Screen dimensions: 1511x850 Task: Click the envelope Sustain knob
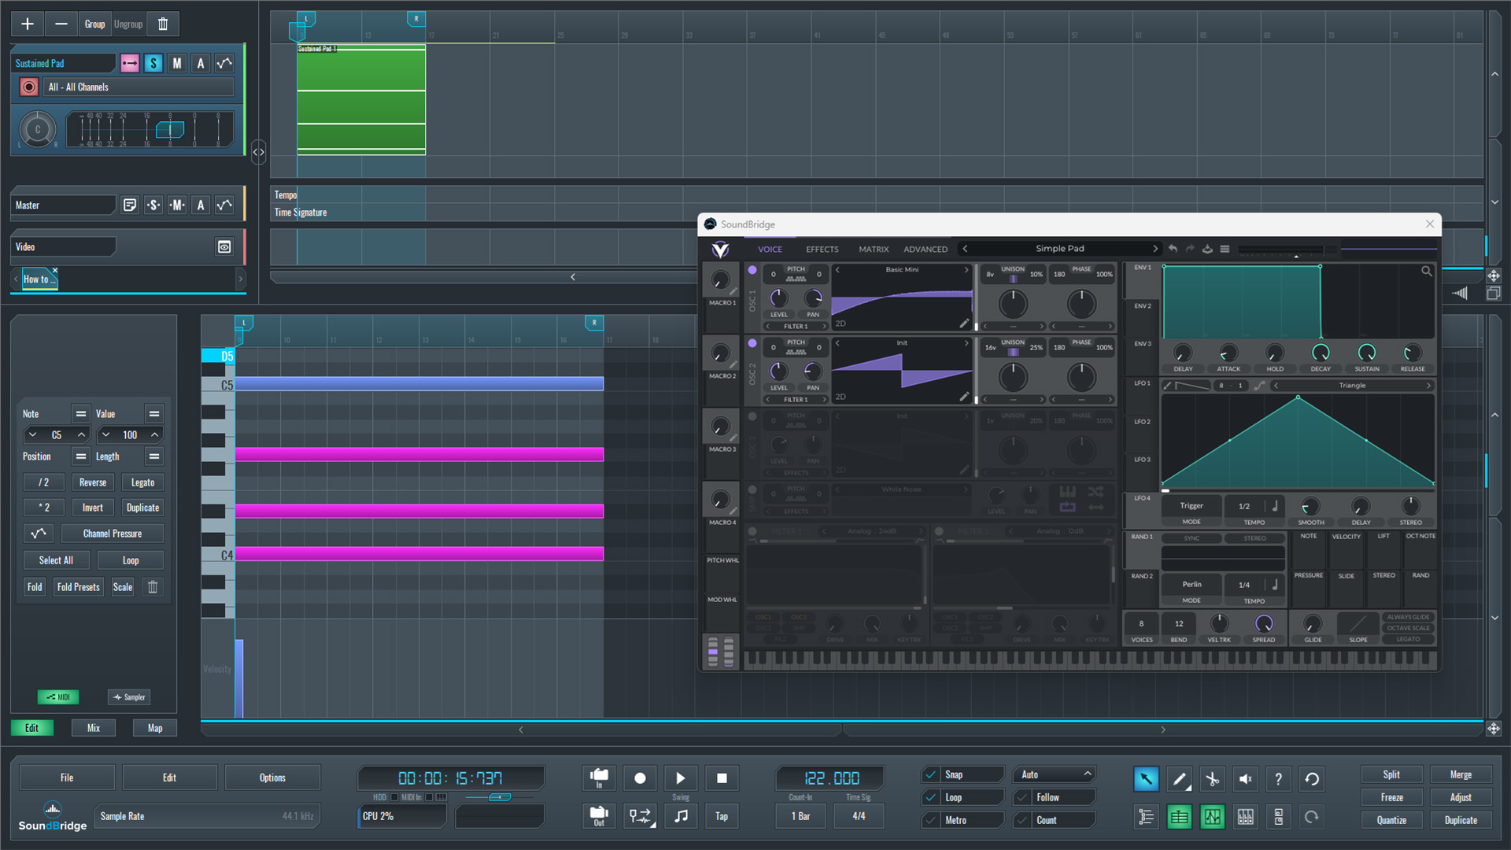tap(1366, 353)
